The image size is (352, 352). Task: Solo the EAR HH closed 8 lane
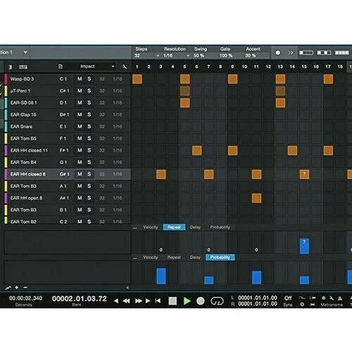pos(89,174)
